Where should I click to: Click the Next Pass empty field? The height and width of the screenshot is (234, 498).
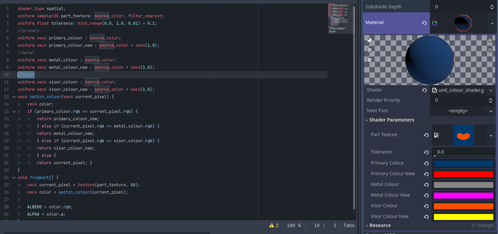click(458, 111)
